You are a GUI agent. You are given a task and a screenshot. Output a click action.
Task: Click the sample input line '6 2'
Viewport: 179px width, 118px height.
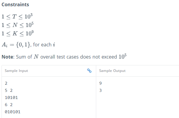[x=9, y=105]
